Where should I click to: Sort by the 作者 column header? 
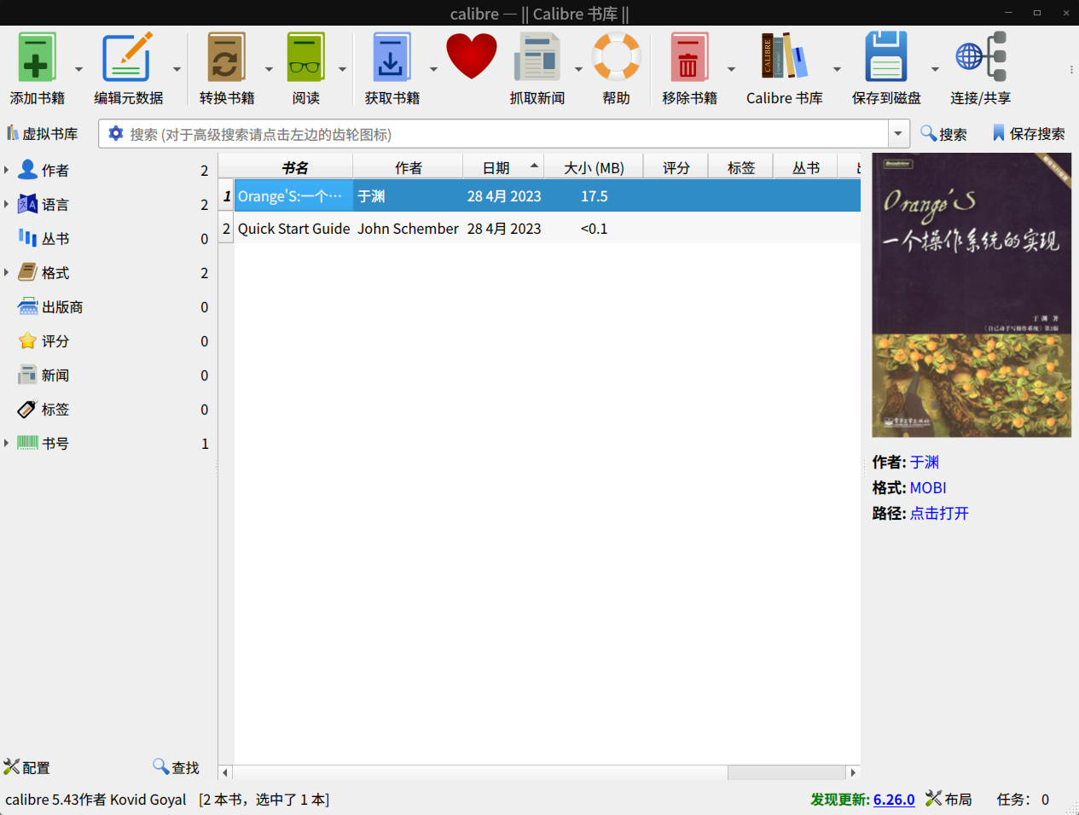point(408,168)
